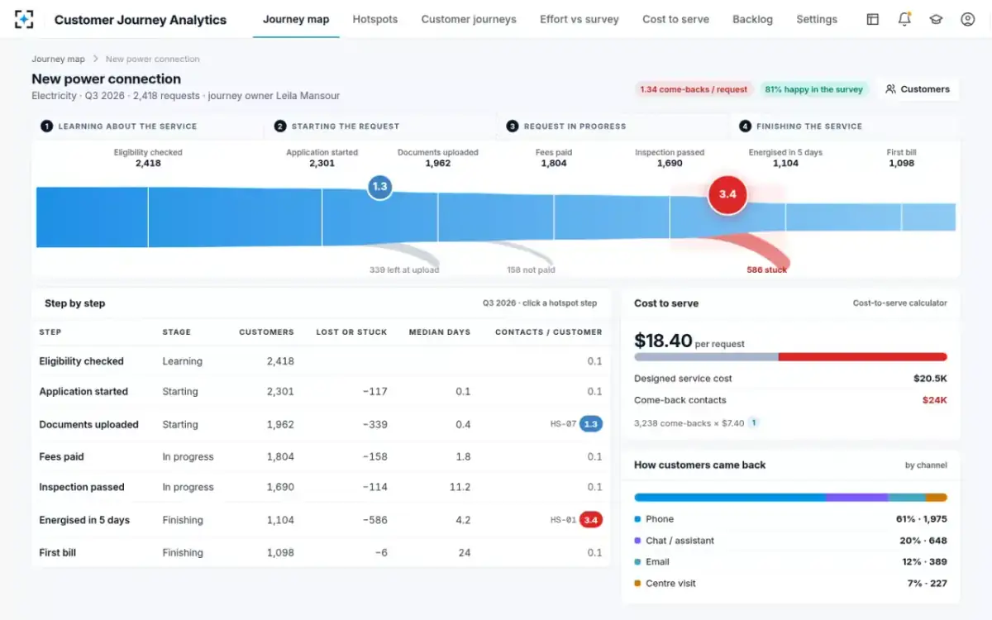Viewport: 992px width, 620px height.
Task: Click the Designed service cost $20.5K value
Action: click(x=930, y=379)
